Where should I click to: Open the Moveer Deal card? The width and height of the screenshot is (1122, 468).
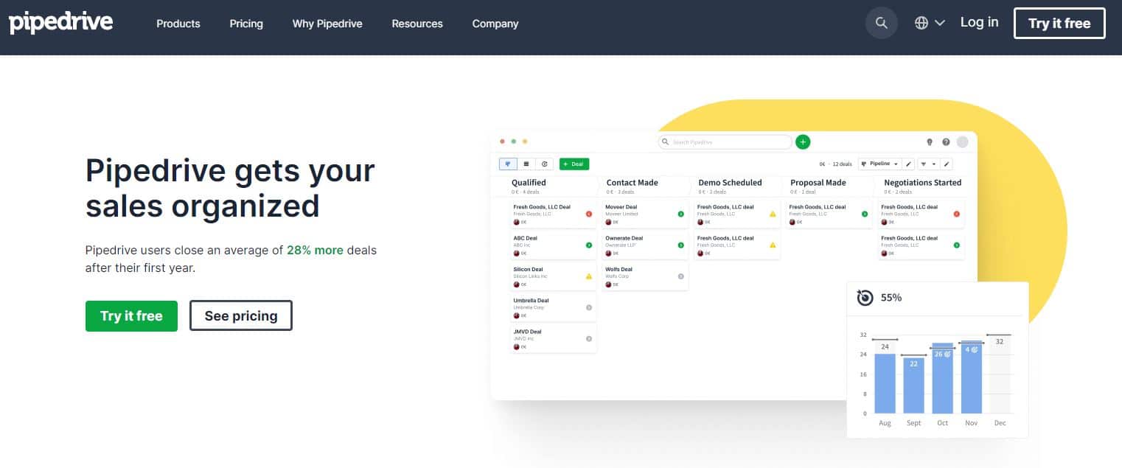tap(645, 214)
